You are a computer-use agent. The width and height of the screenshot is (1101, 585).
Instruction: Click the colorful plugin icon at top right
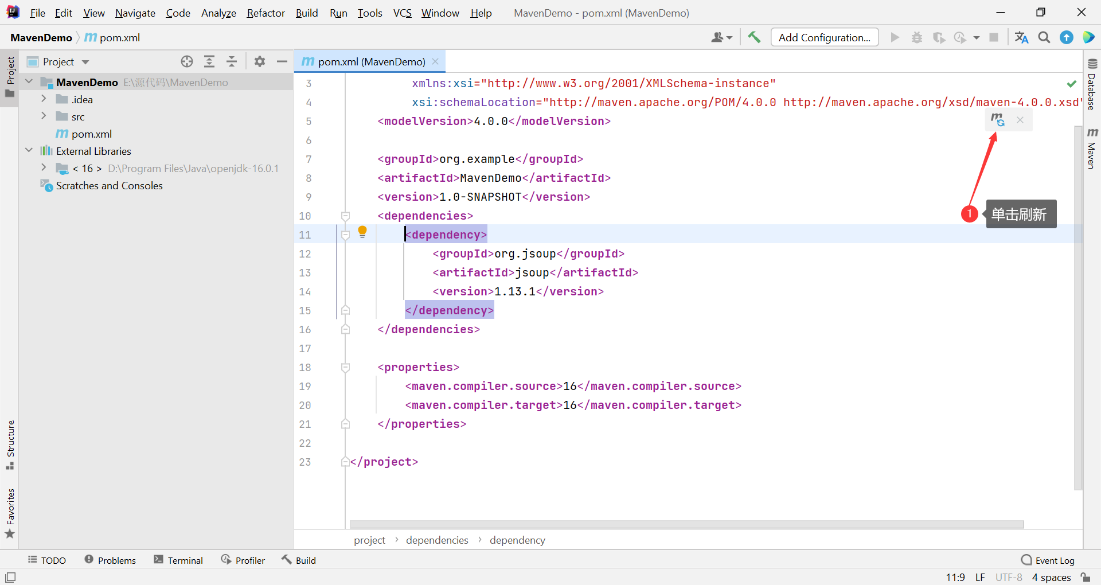(1088, 37)
